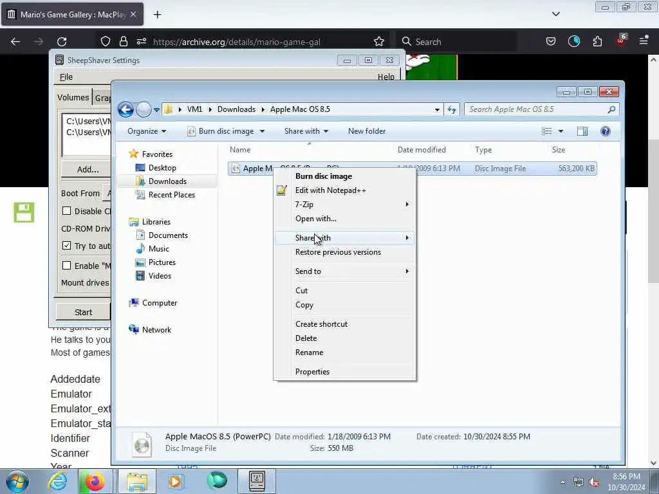659x494 pixels.
Task: Open Desktop in the navigation pane
Action: coord(162,168)
